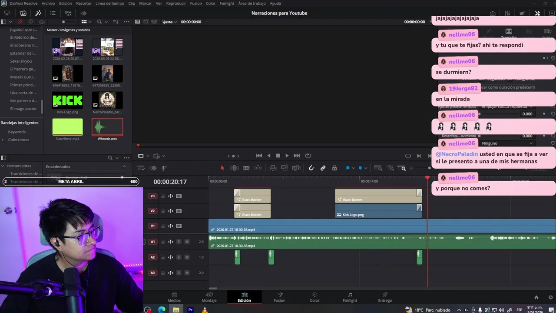
Task: Toggle Loop playback button
Action: 308,156
